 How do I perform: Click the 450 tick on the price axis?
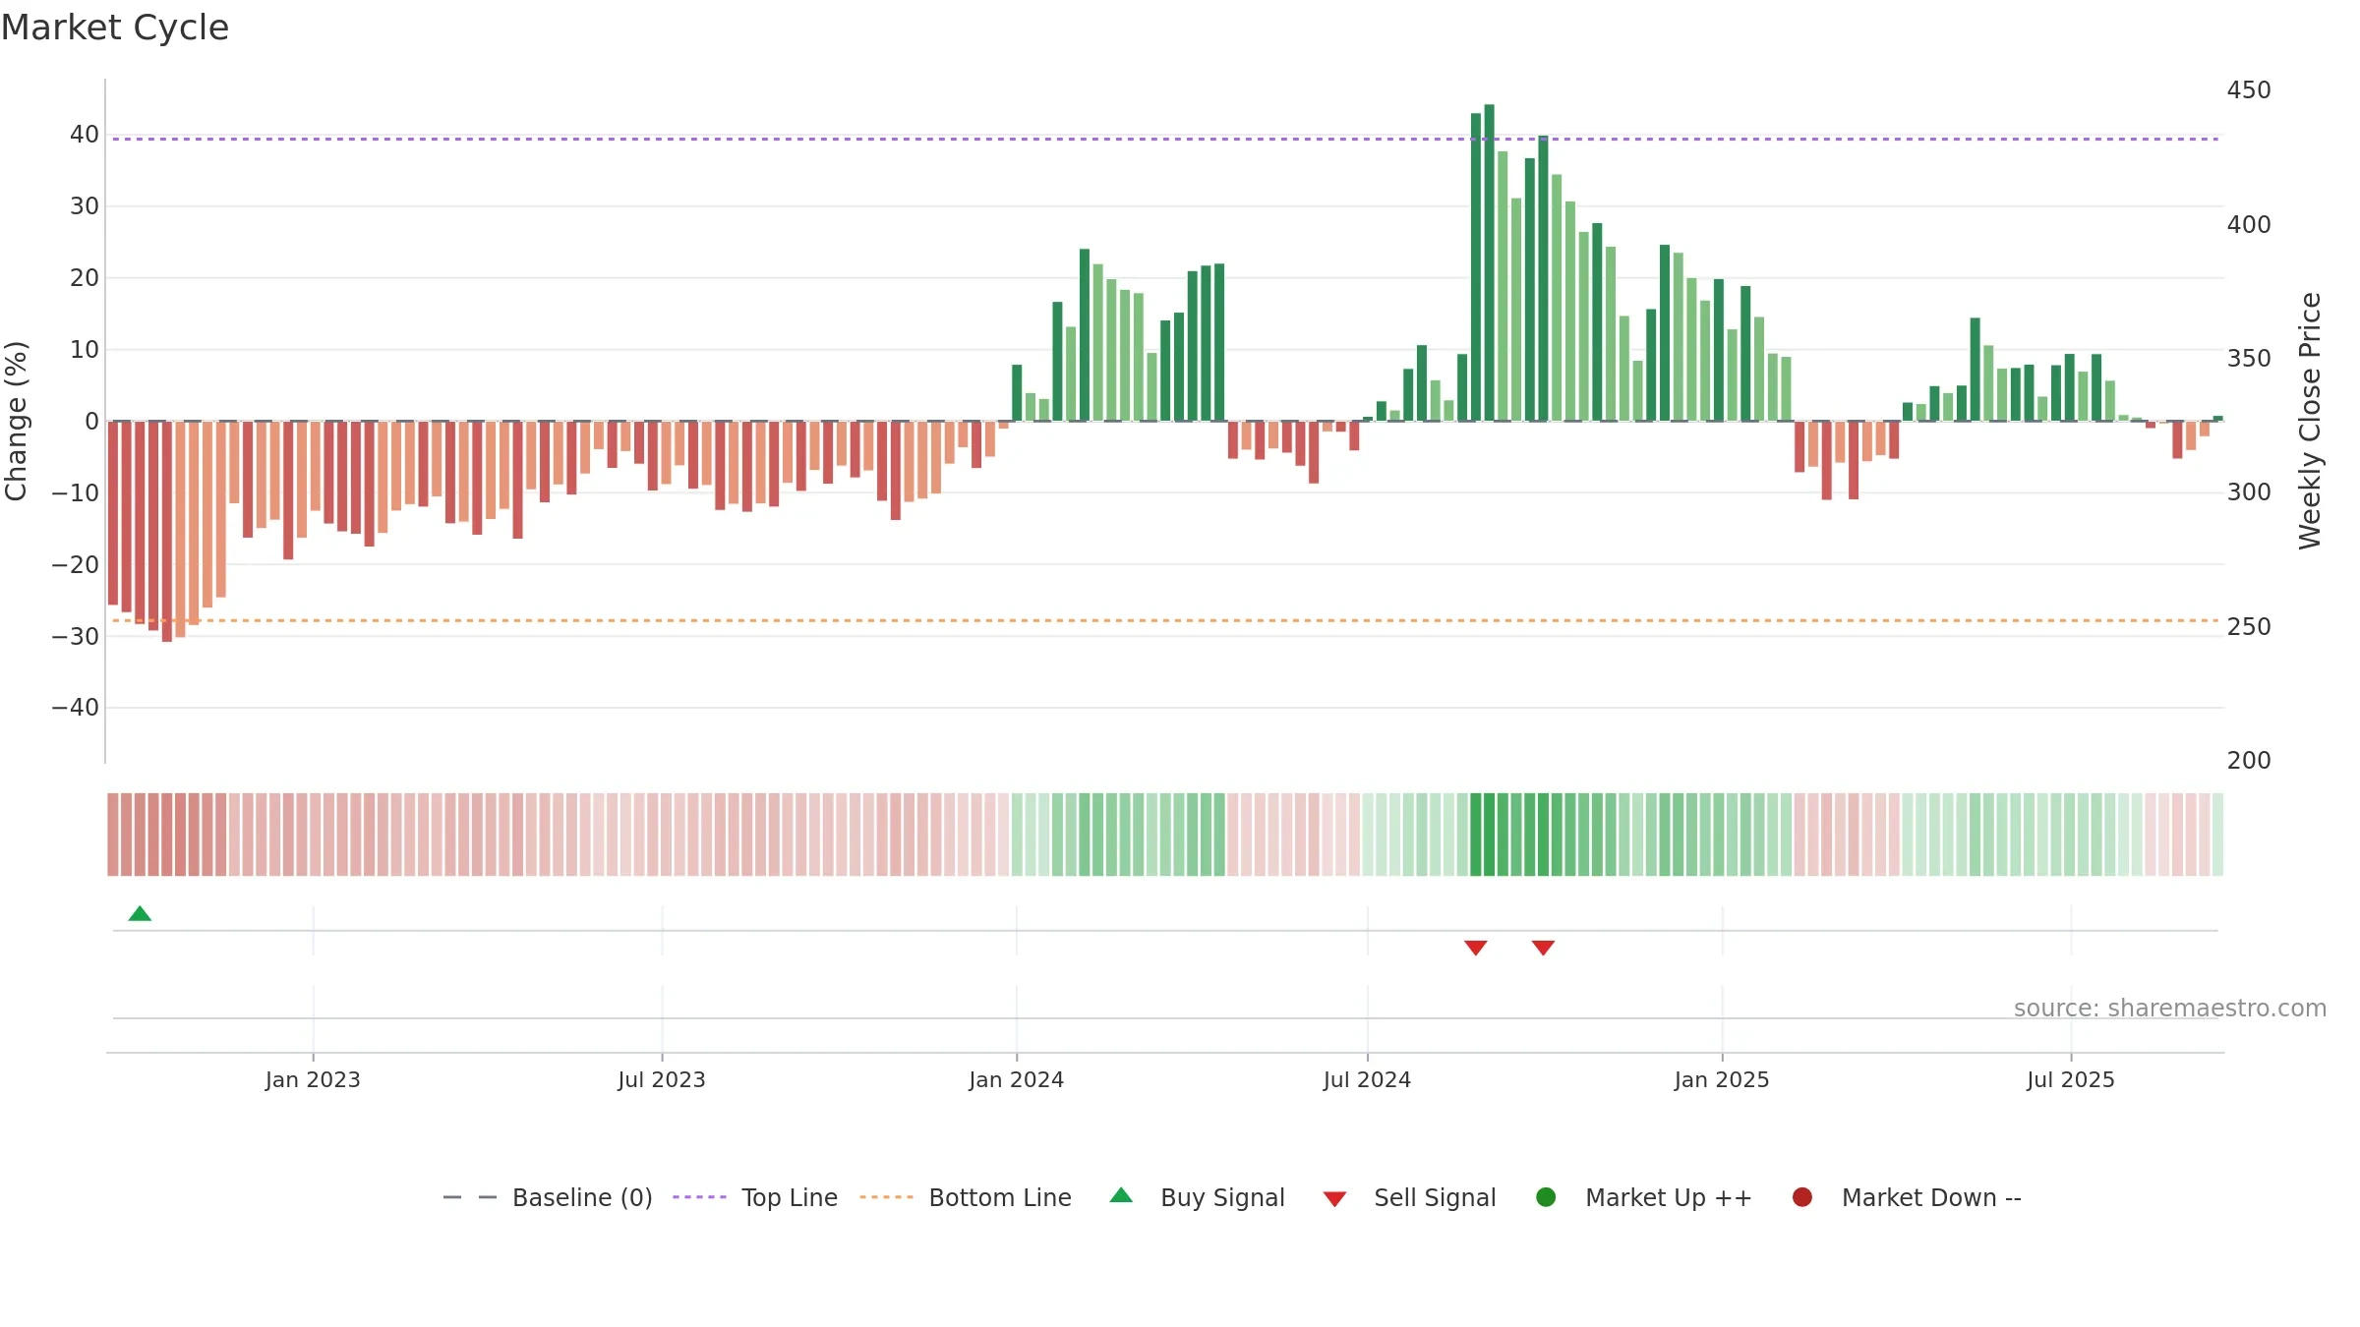tap(2249, 90)
